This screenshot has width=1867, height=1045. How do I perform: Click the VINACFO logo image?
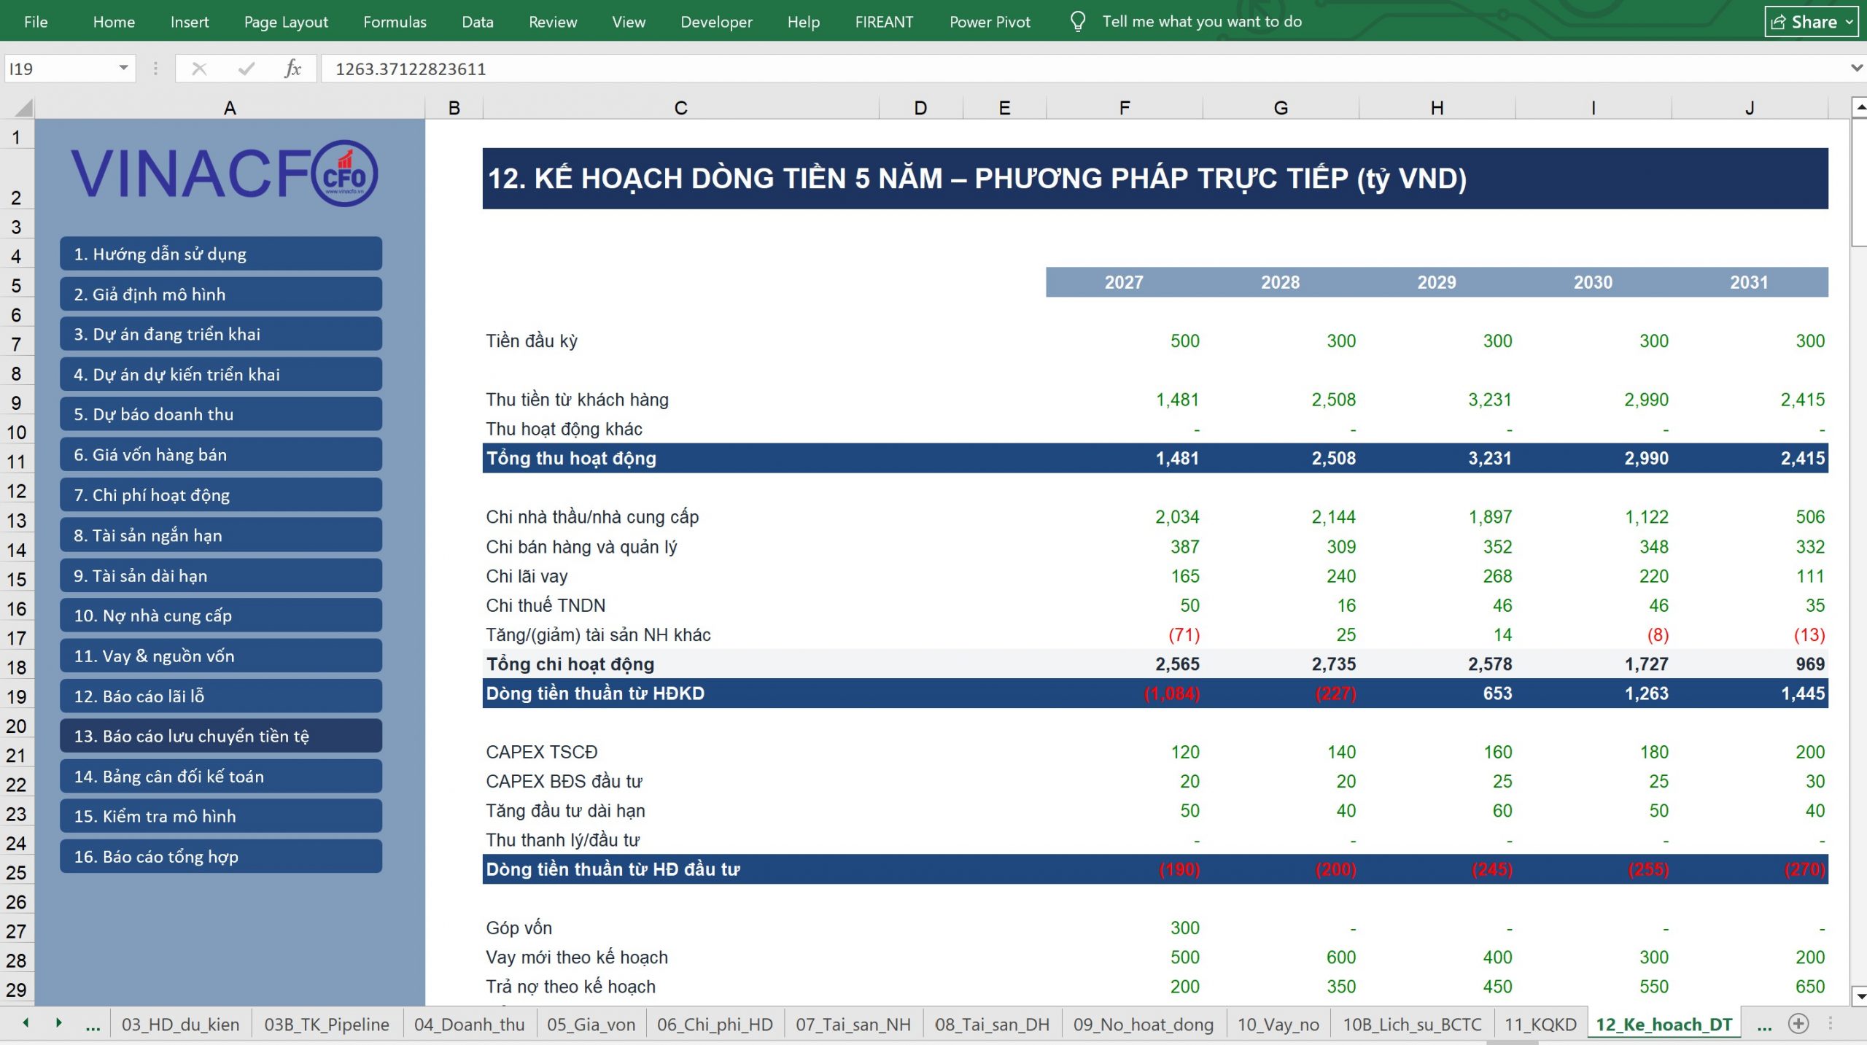[225, 174]
